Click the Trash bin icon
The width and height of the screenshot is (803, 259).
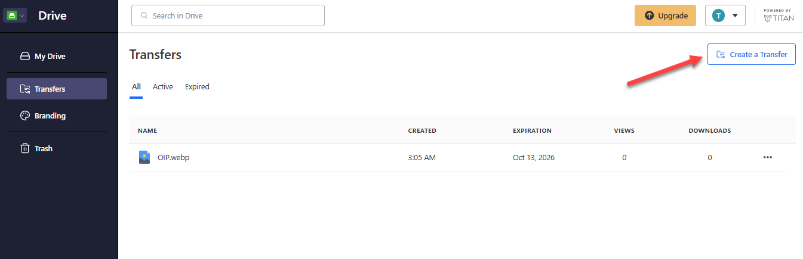point(25,148)
